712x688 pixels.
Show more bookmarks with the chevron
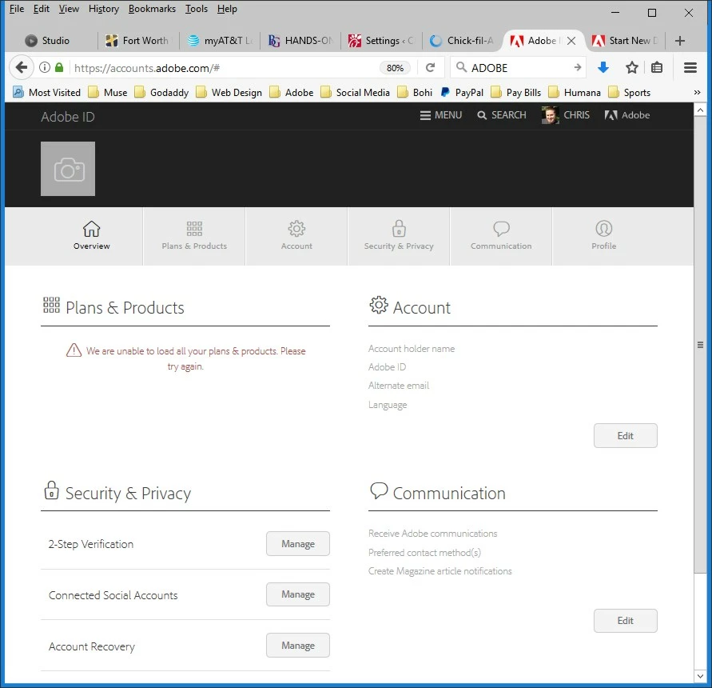tap(697, 92)
